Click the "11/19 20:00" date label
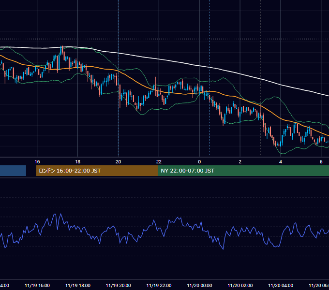This screenshot has height=290, width=329. click(119, 285)
